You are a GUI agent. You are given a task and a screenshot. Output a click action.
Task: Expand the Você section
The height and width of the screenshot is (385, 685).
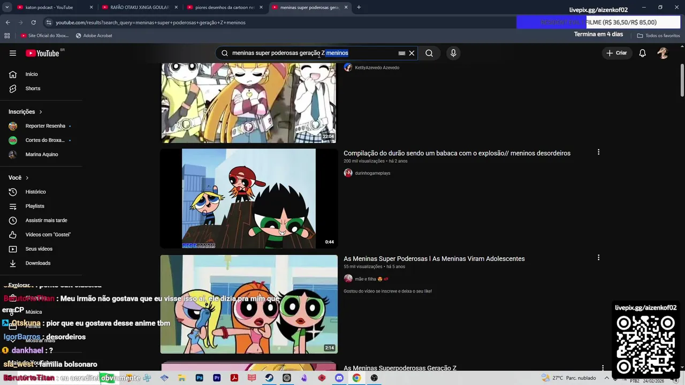click(19, 178)
